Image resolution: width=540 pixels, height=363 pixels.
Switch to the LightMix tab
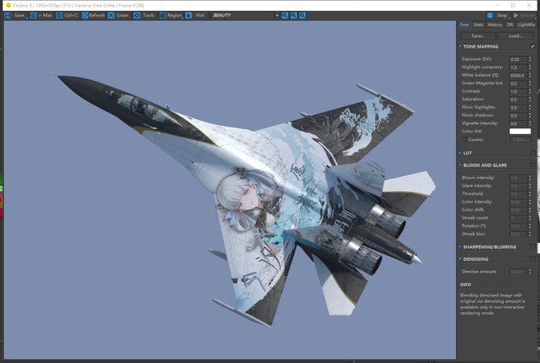[526, 25]
